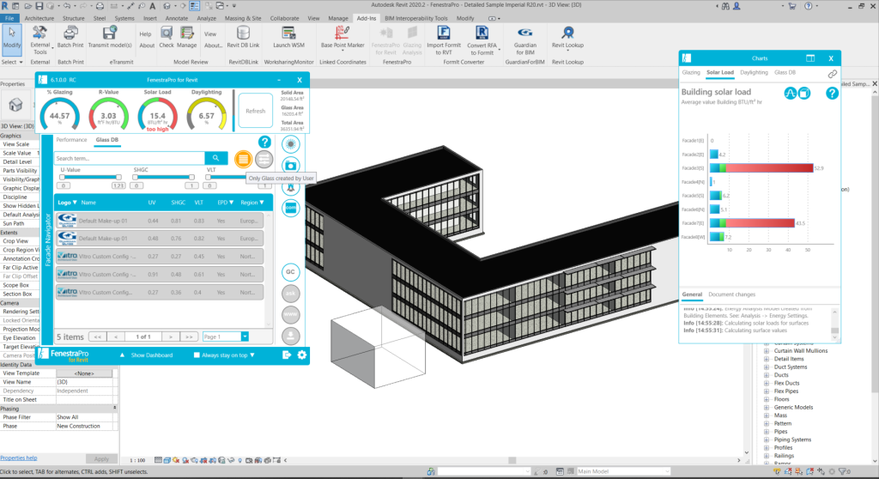Click the link chain icon in Charts
Image resolution: width=879 pixels, height=479 pixels.
(x=833, y=74)
